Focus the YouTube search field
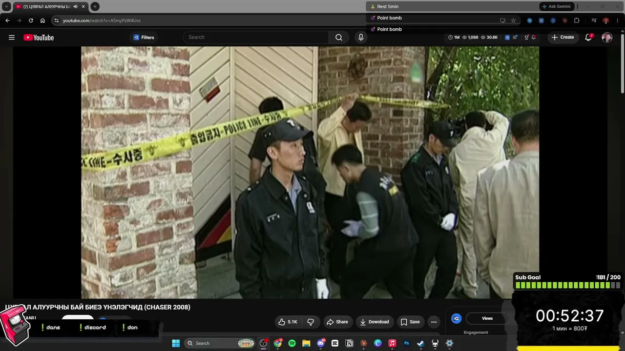The height and width of the screenshot is (351, 625). [256, 37]
